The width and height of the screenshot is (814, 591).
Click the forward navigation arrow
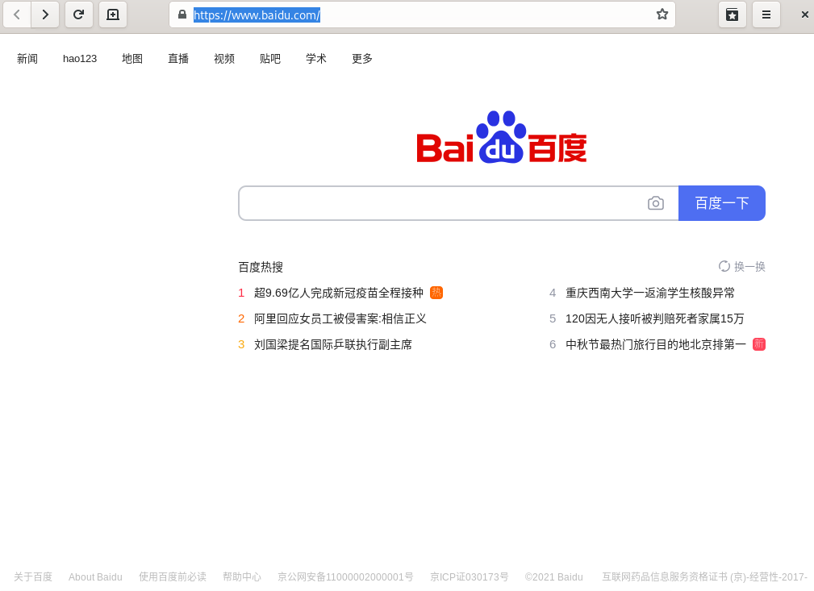click(45, 15)
